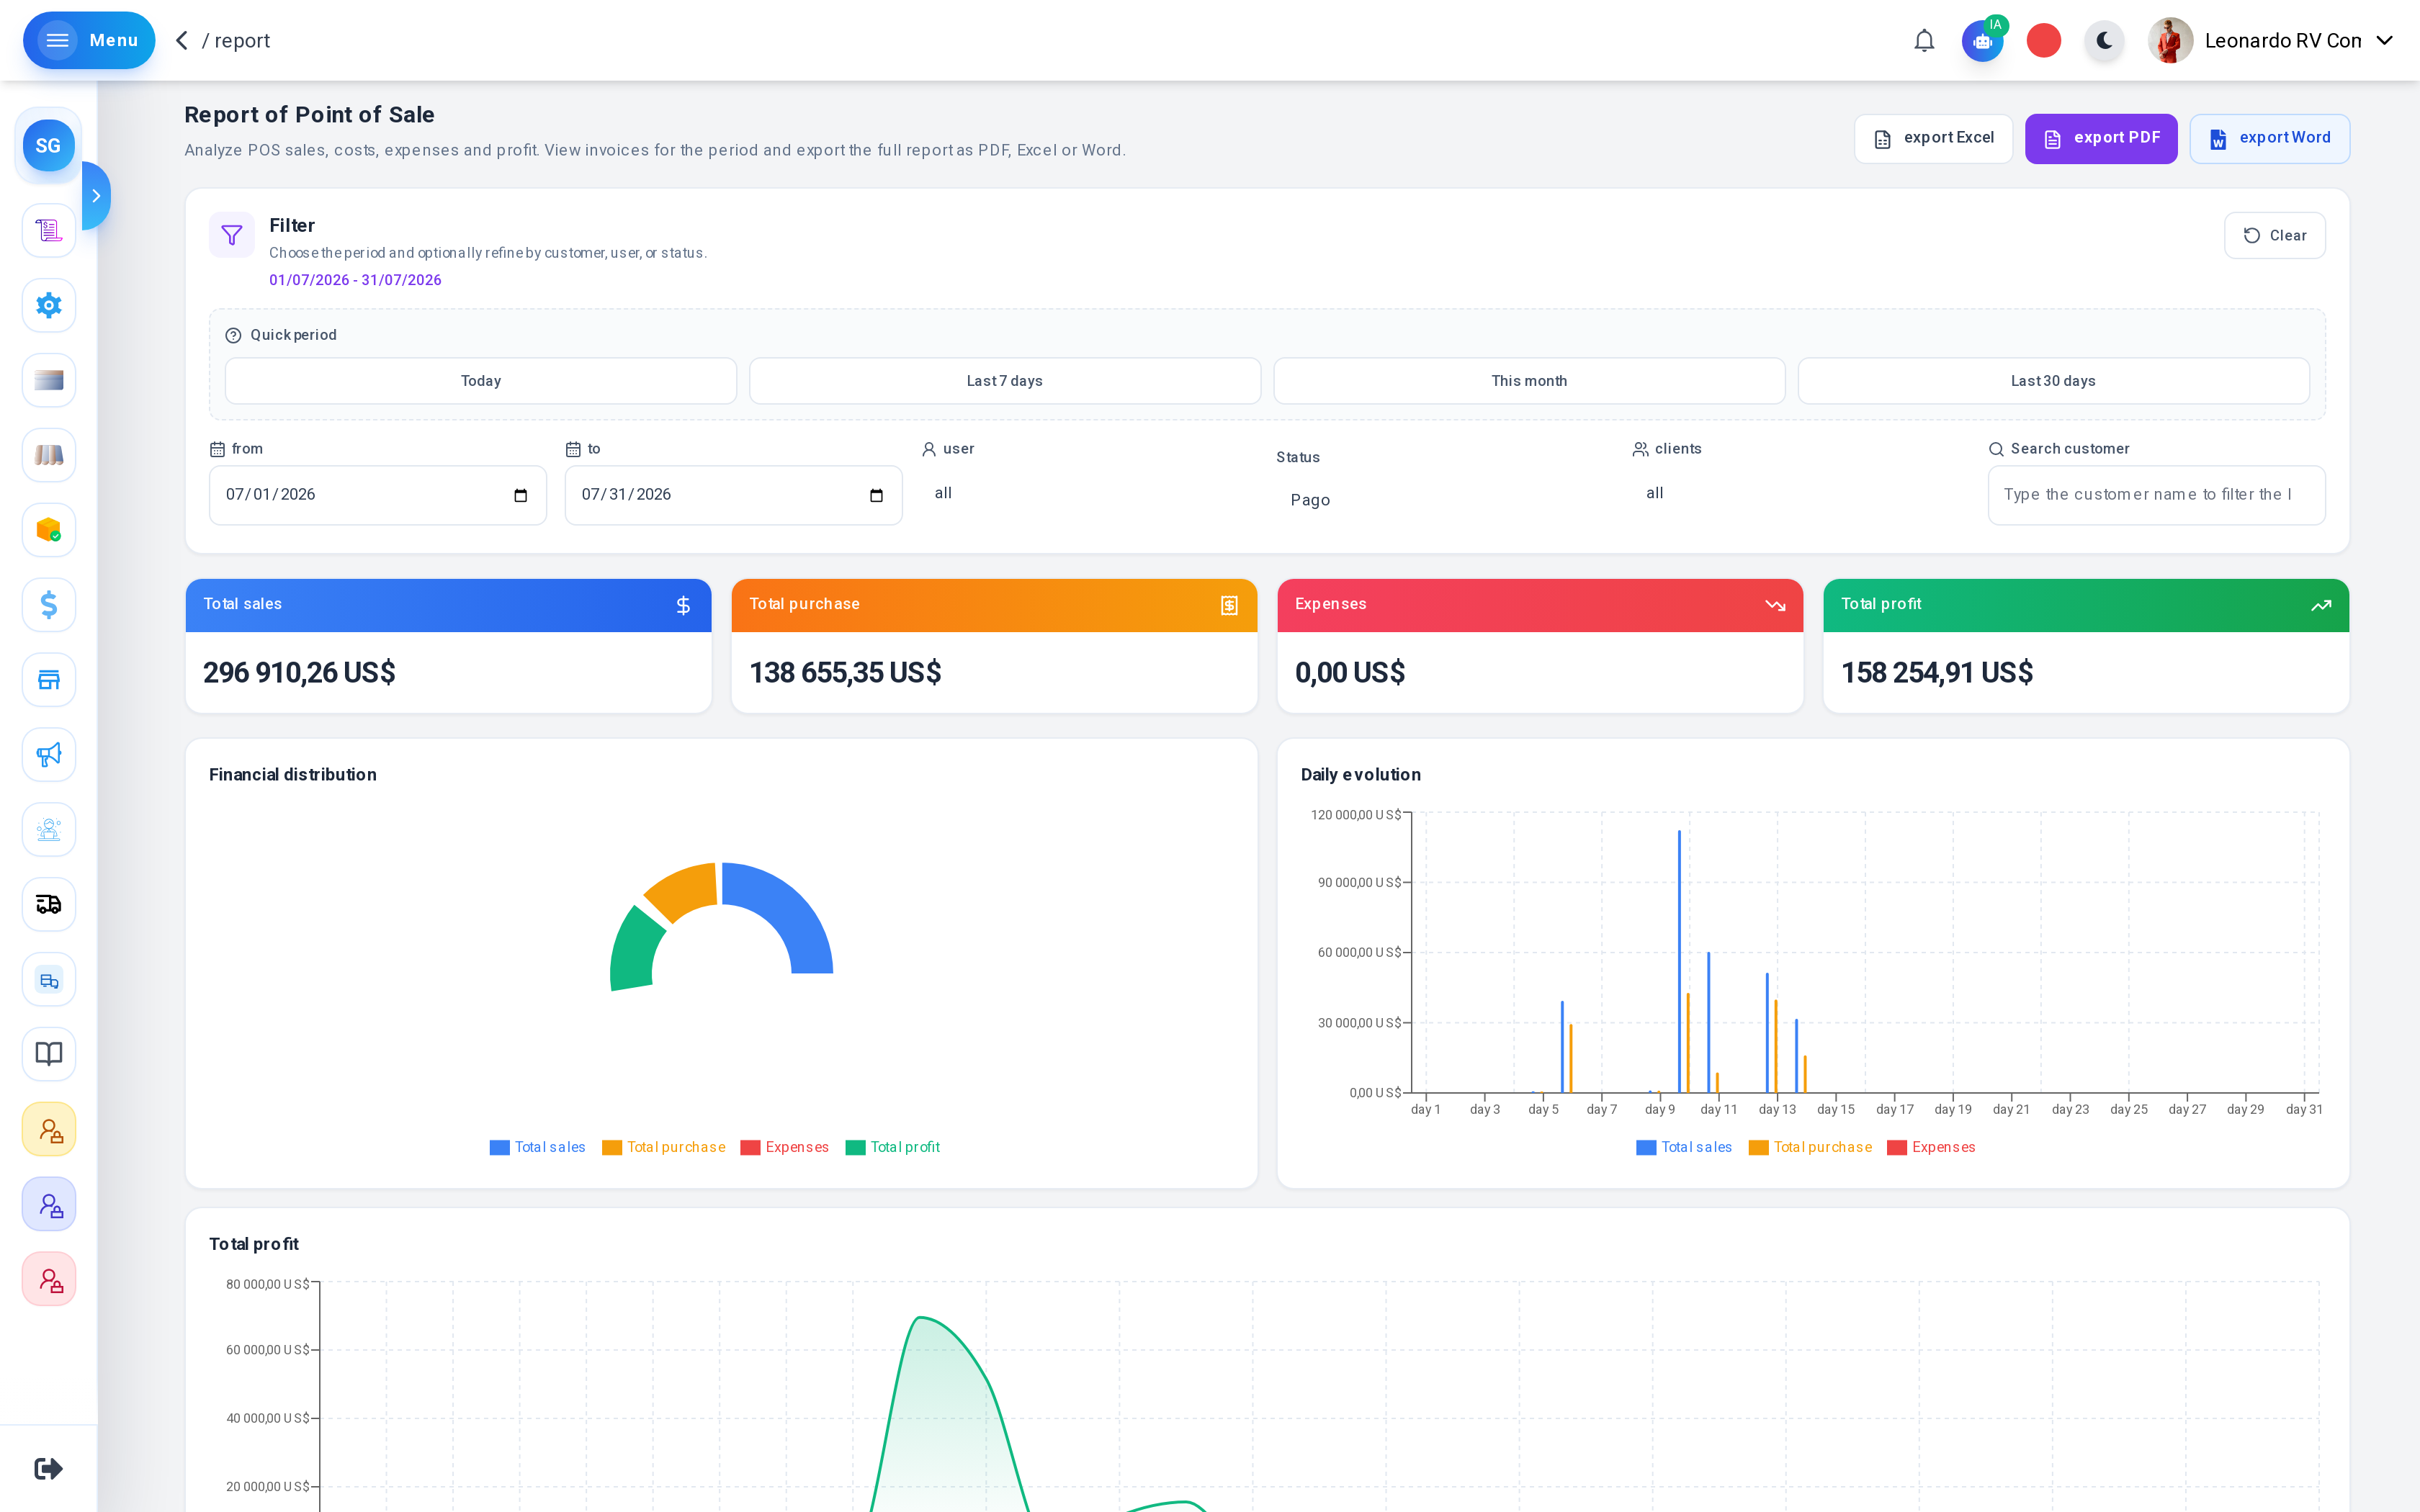This screenshot has height=1512, width=2420.
Task: Select the Last 7 days quick period
Action: 1005,381
